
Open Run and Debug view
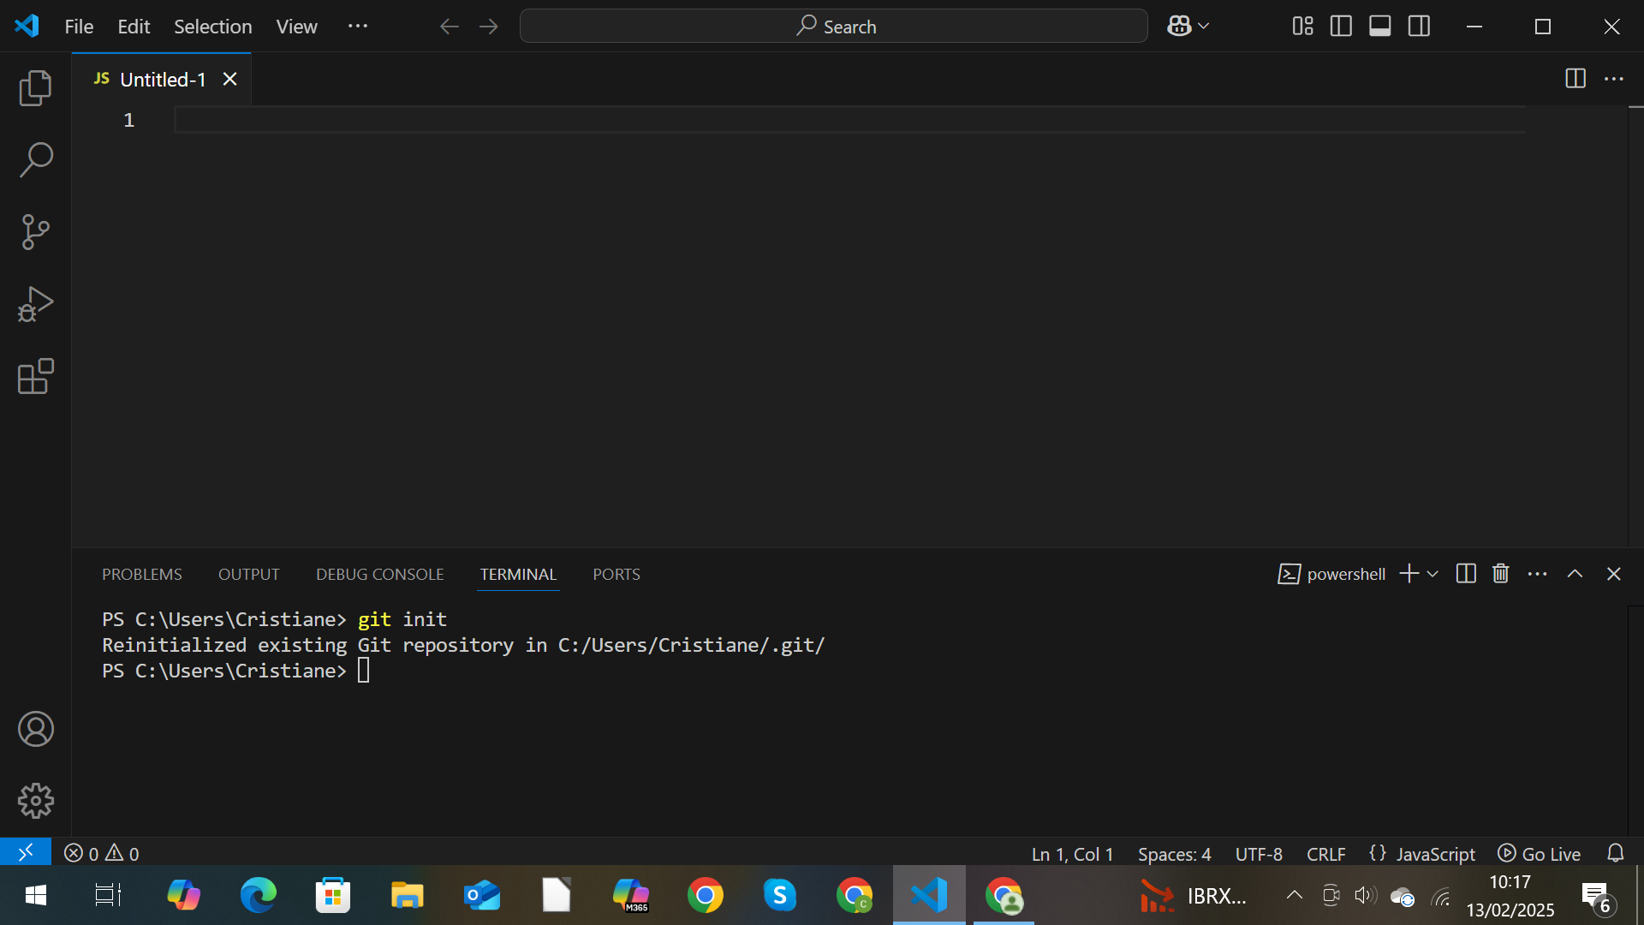click(35, 304)
